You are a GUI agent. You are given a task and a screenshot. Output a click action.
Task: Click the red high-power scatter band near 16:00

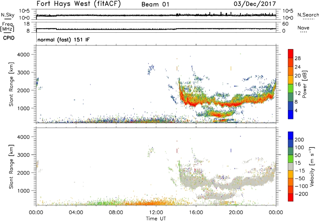193,104
